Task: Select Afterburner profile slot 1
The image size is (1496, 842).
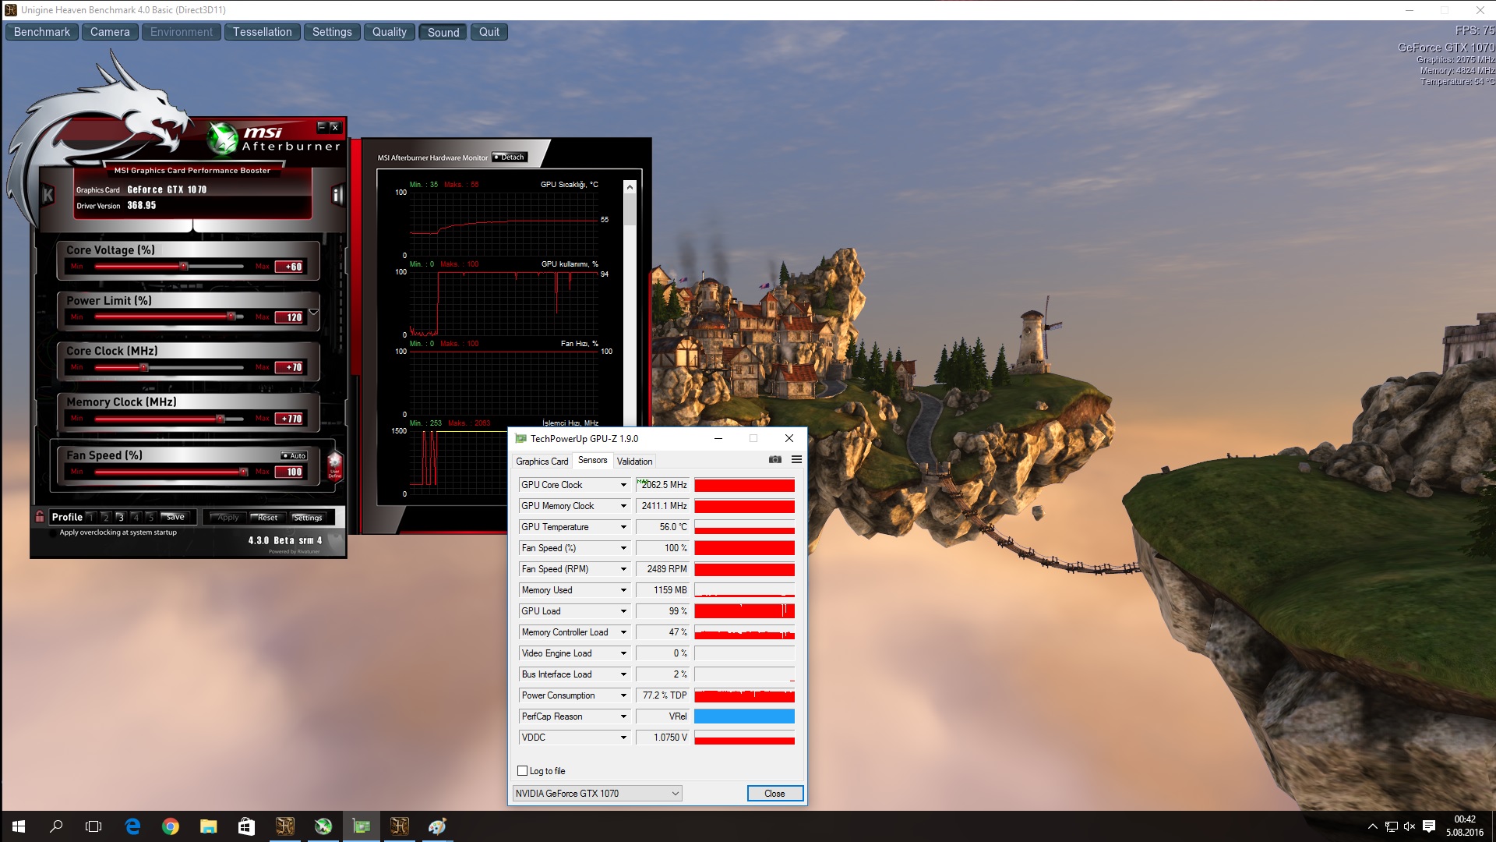Action: point(91,517)
